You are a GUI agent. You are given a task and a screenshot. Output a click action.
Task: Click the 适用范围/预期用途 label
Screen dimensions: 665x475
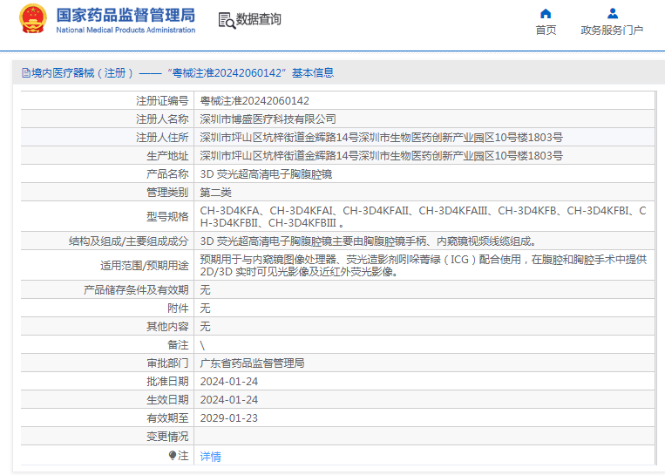tap(144, 266)
